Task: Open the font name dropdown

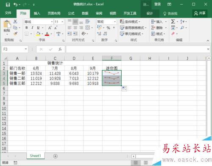Action: (52, 22)
